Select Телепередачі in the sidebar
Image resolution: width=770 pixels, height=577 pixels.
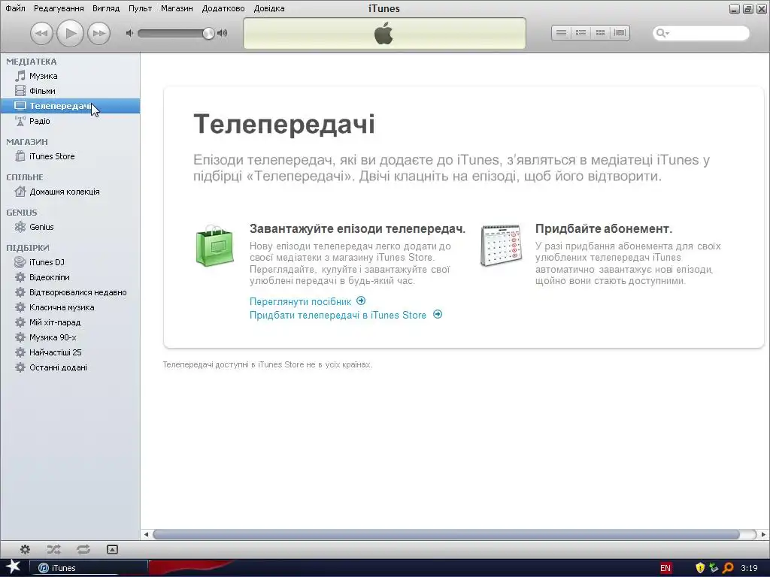click(70, 106)
